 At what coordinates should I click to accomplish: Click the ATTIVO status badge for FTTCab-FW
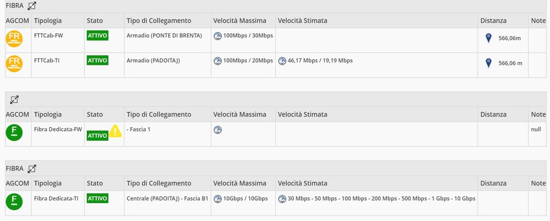coord(97,35)
